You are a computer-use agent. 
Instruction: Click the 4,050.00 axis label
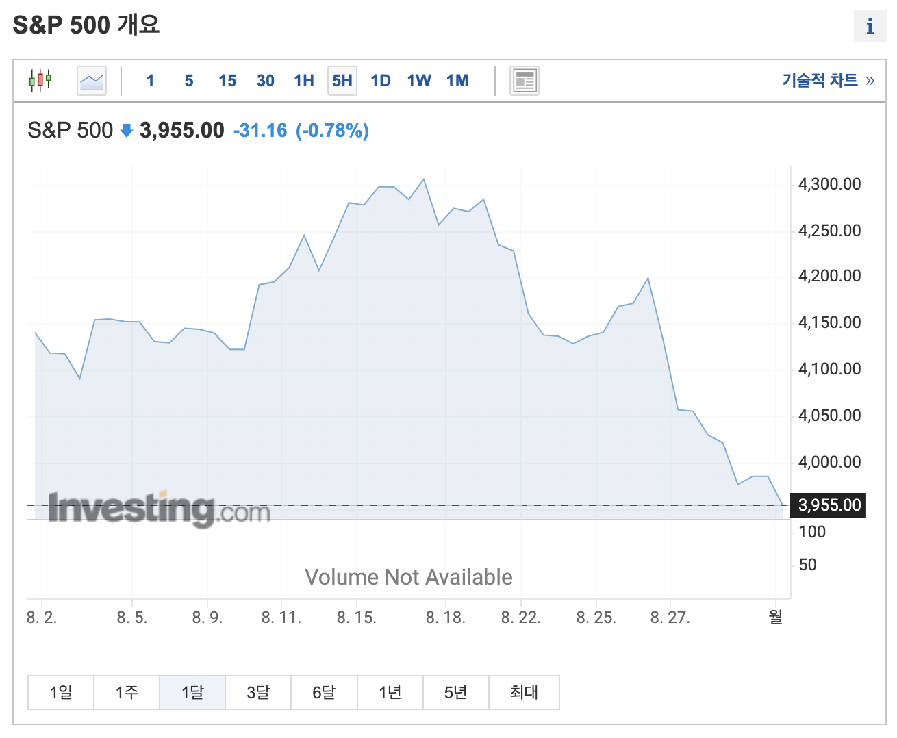click(x=830, y=416)
